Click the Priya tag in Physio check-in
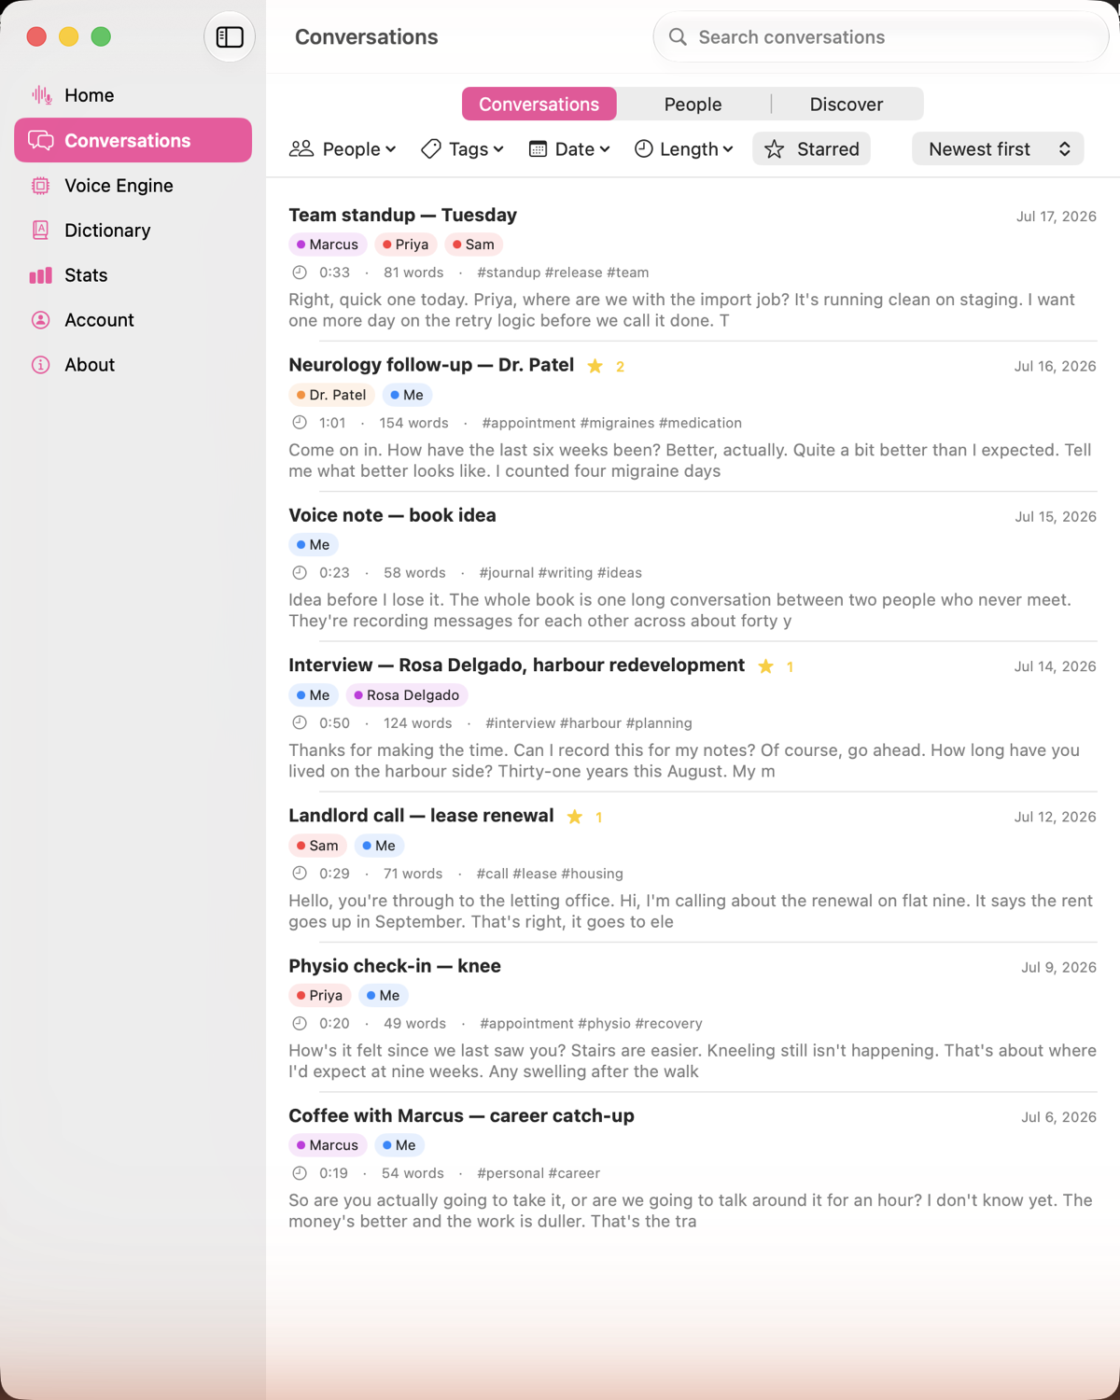 click(320, 996)
